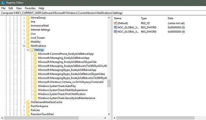Click the Registry Editor title bar icon
Viewport: 206px width, 120px height.
pyautogui.click(x=3, y=3)
